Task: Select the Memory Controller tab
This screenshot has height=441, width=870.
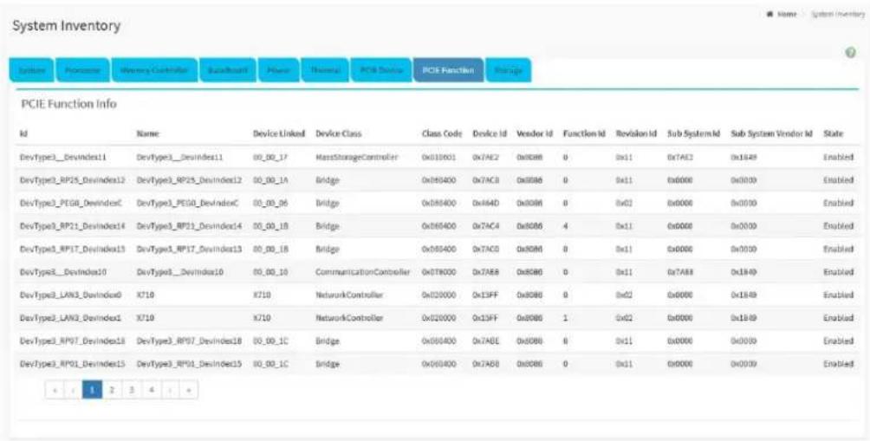Action: [x=155, y=70]
